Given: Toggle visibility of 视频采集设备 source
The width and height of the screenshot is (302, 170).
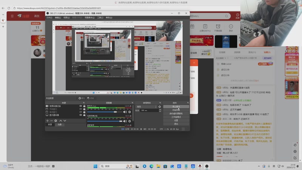Looking at the screenshot, I should pyautogui.click(x=81, y=106).
